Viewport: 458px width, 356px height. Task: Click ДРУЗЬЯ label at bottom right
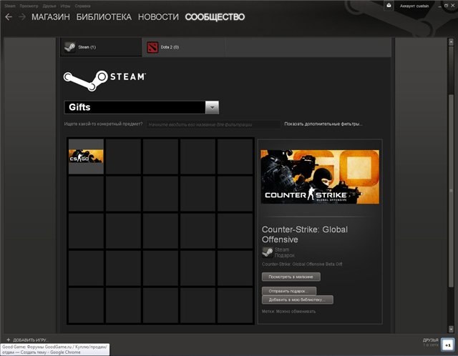point(431,340)
